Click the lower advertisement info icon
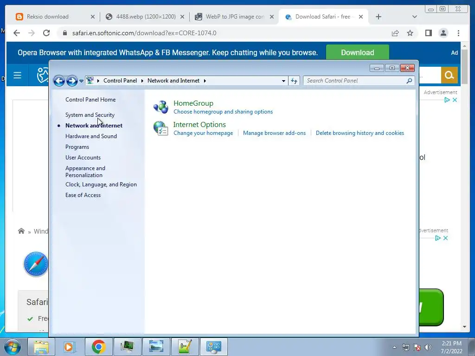475x356 pixels. 438,238
